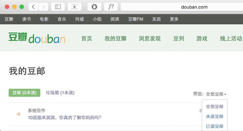Open 东西 section
The image size is (243, 131).
(156, 19)
